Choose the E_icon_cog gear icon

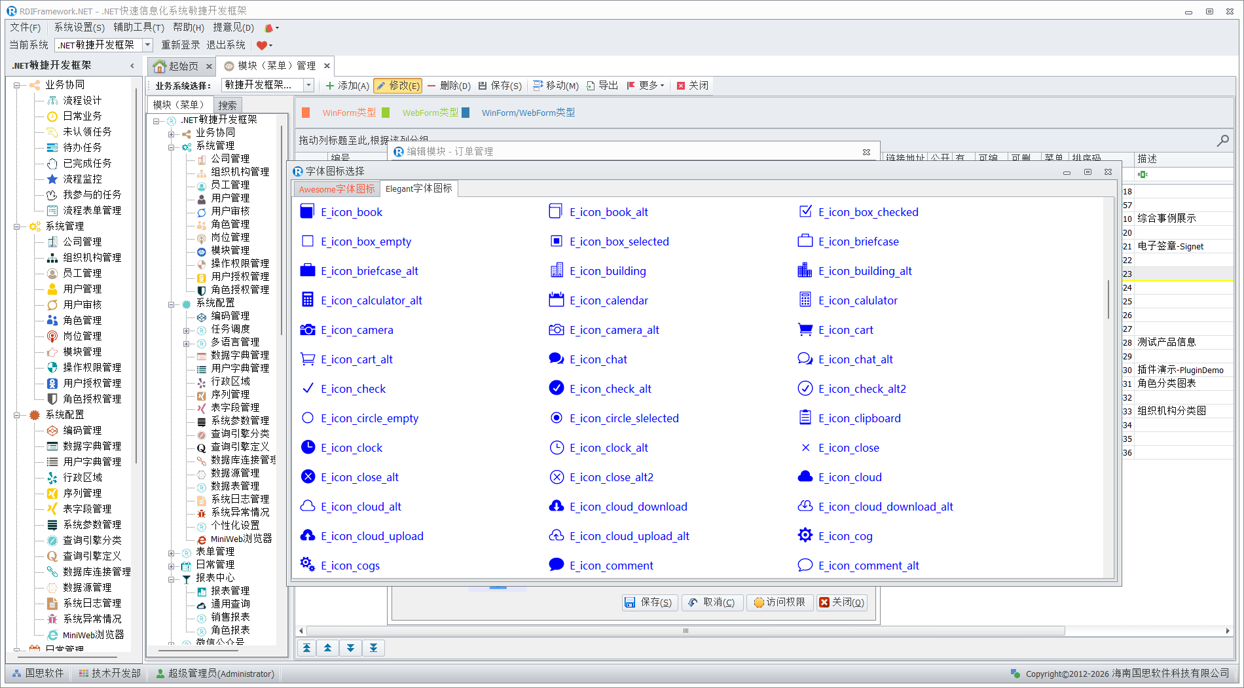click(845, 536)
